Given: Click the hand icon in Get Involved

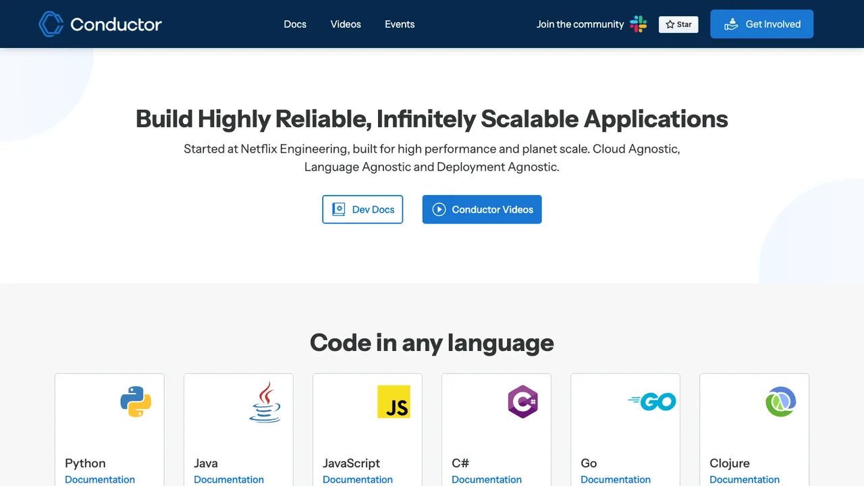Looking at the screenshot, I should coord(731,24).
